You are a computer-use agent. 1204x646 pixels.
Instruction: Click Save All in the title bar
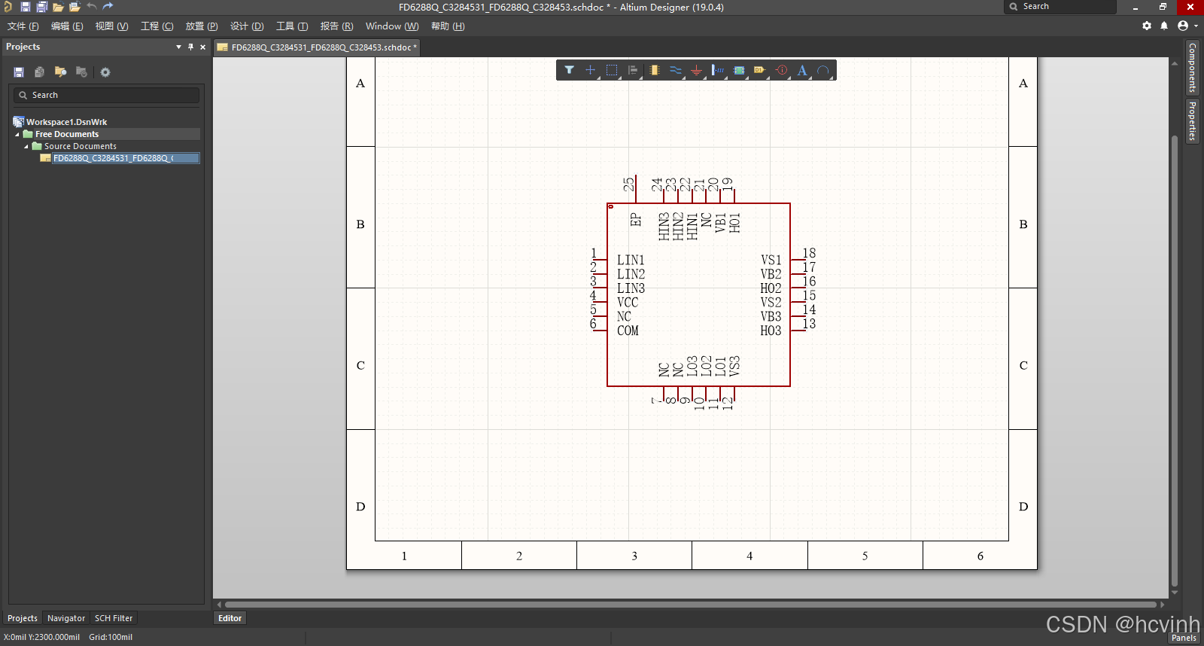tap(41, 7)
